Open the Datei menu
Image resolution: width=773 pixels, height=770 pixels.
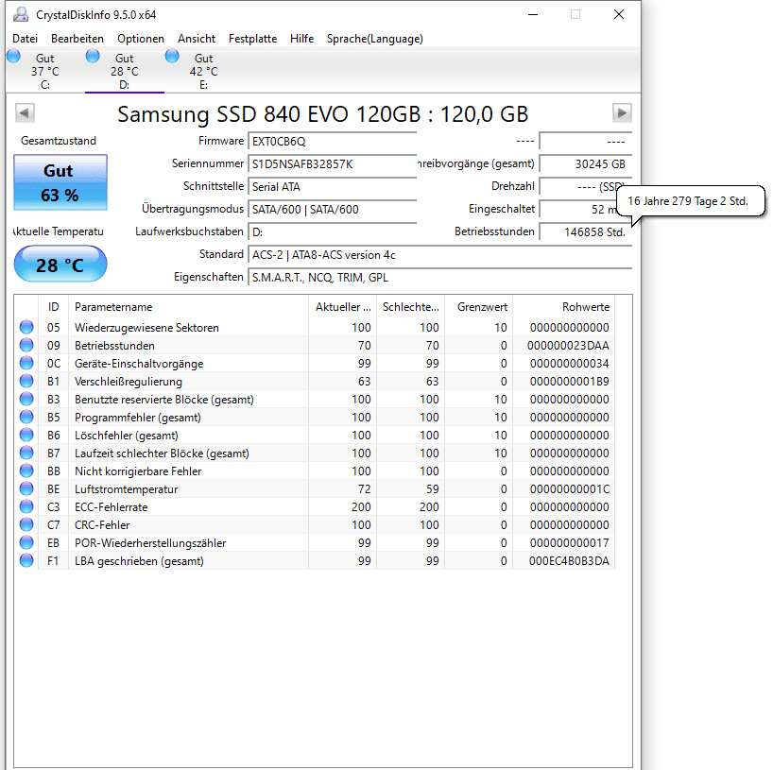[25, 39]
